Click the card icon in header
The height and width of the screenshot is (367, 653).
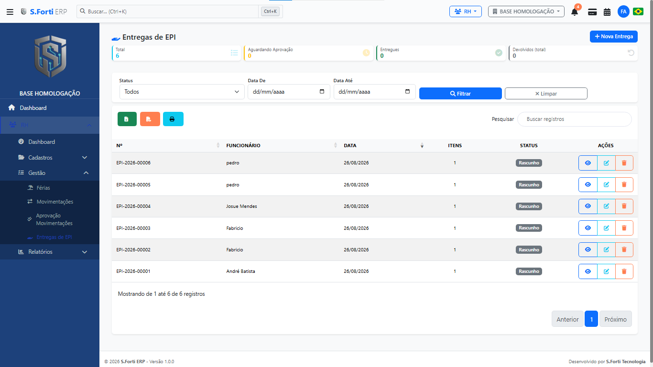[x=593, y=12]
